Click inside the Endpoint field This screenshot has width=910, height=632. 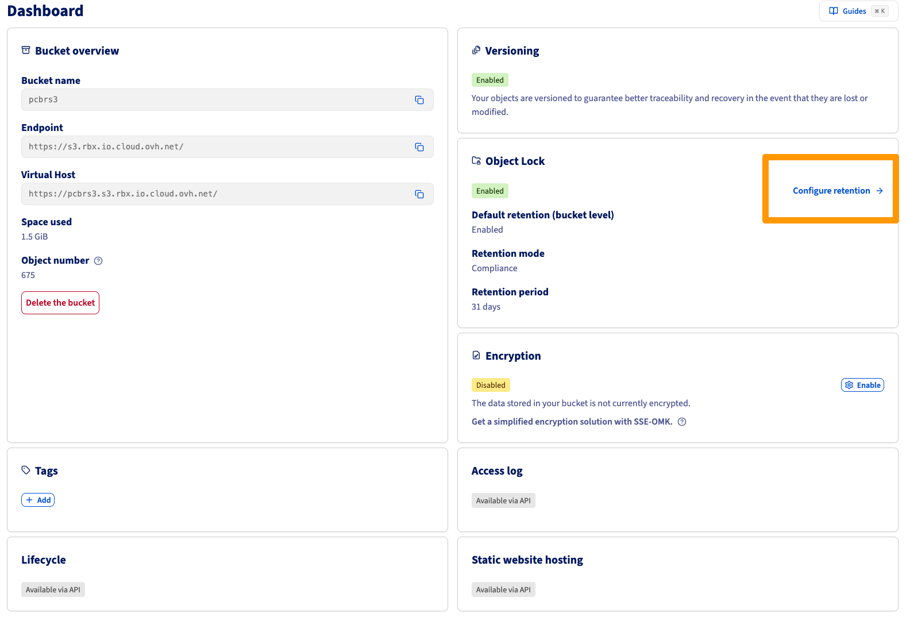[213, 147]
